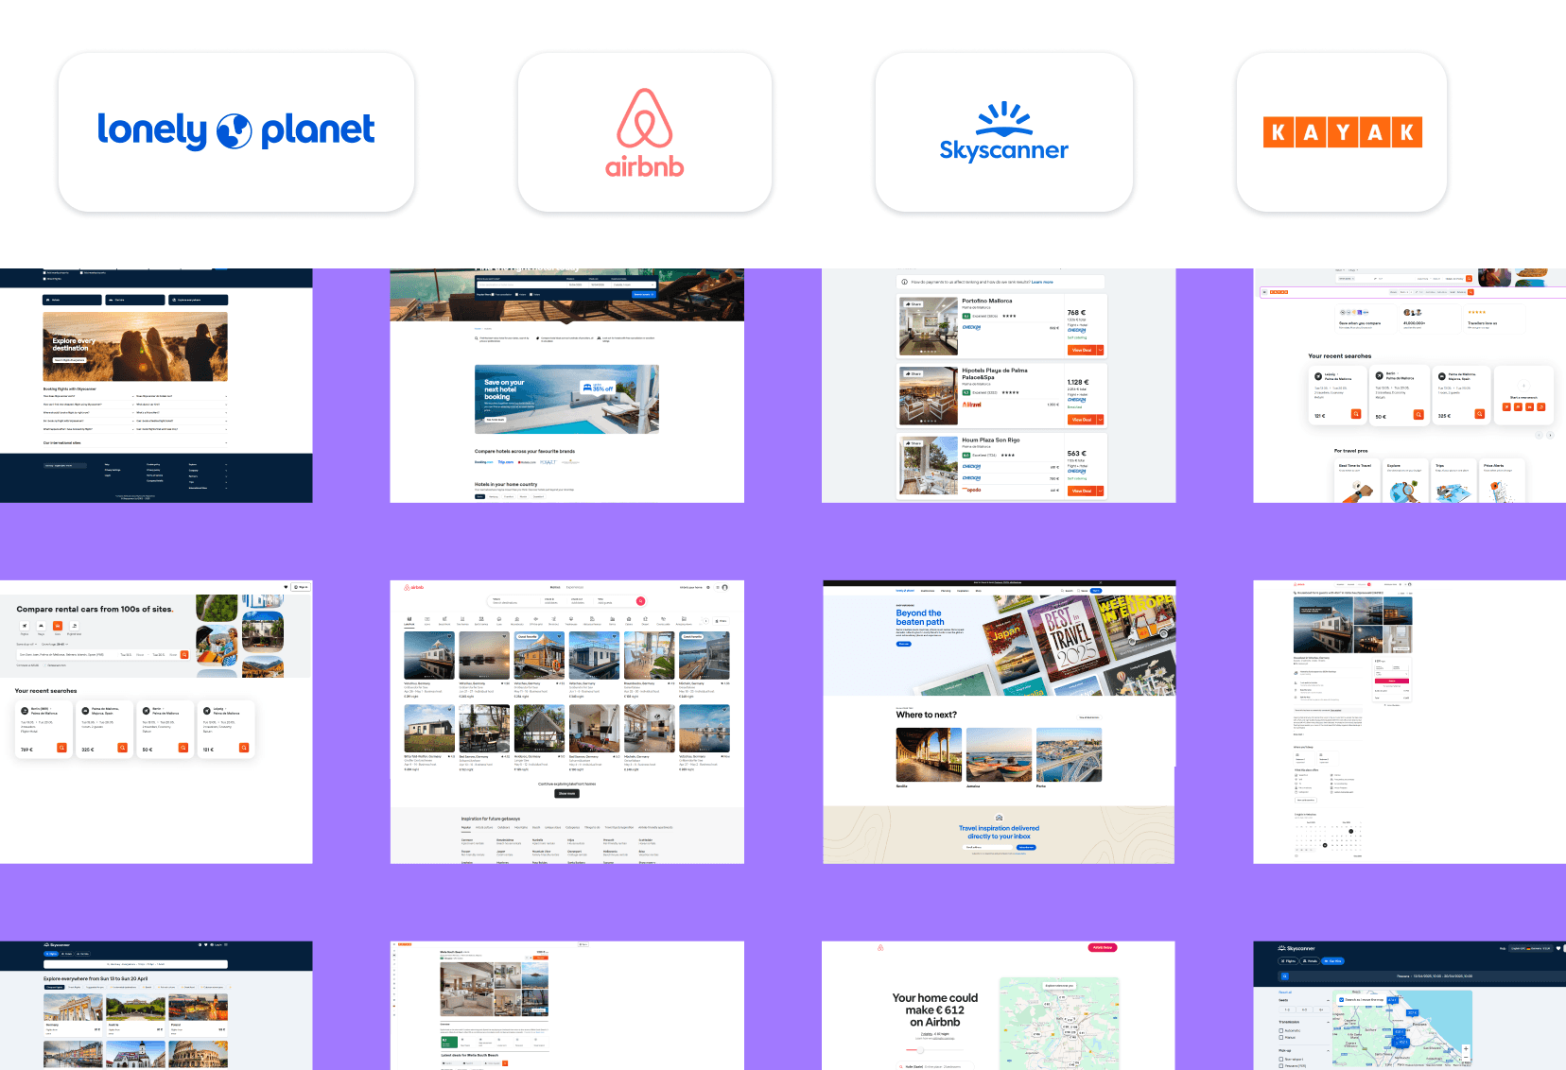The image size is (1566, 1070).
Task: Toggle 'Search as I move the map' checkbox
Action: (1342, 999)
